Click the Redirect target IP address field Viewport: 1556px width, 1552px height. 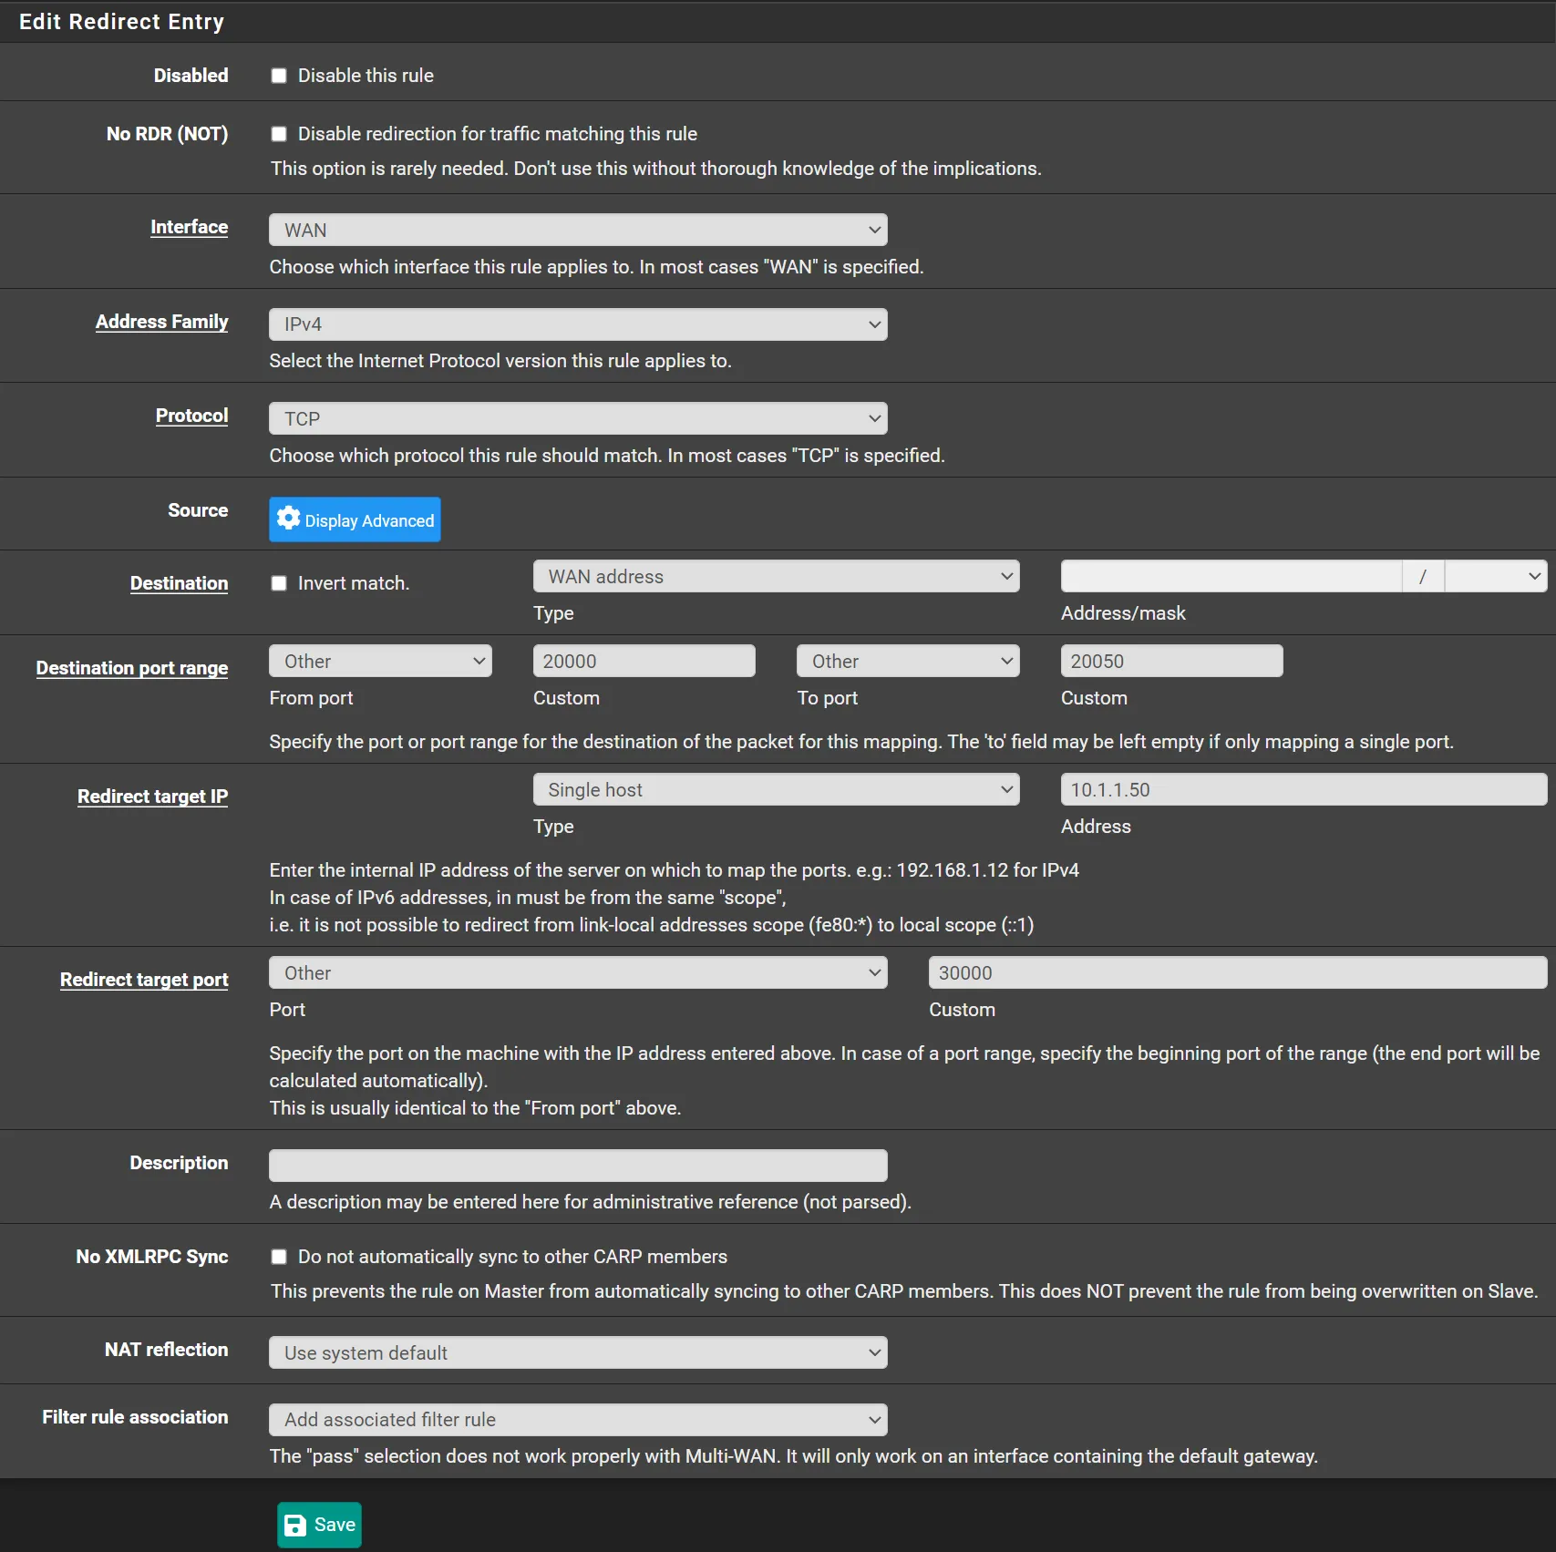(x=1303, y=789)
